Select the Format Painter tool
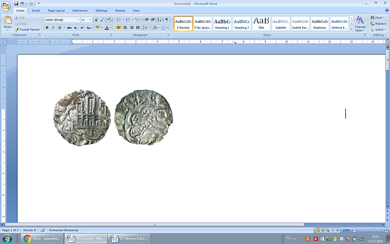This screenshot has width=390, height=244. pos(27,30)
